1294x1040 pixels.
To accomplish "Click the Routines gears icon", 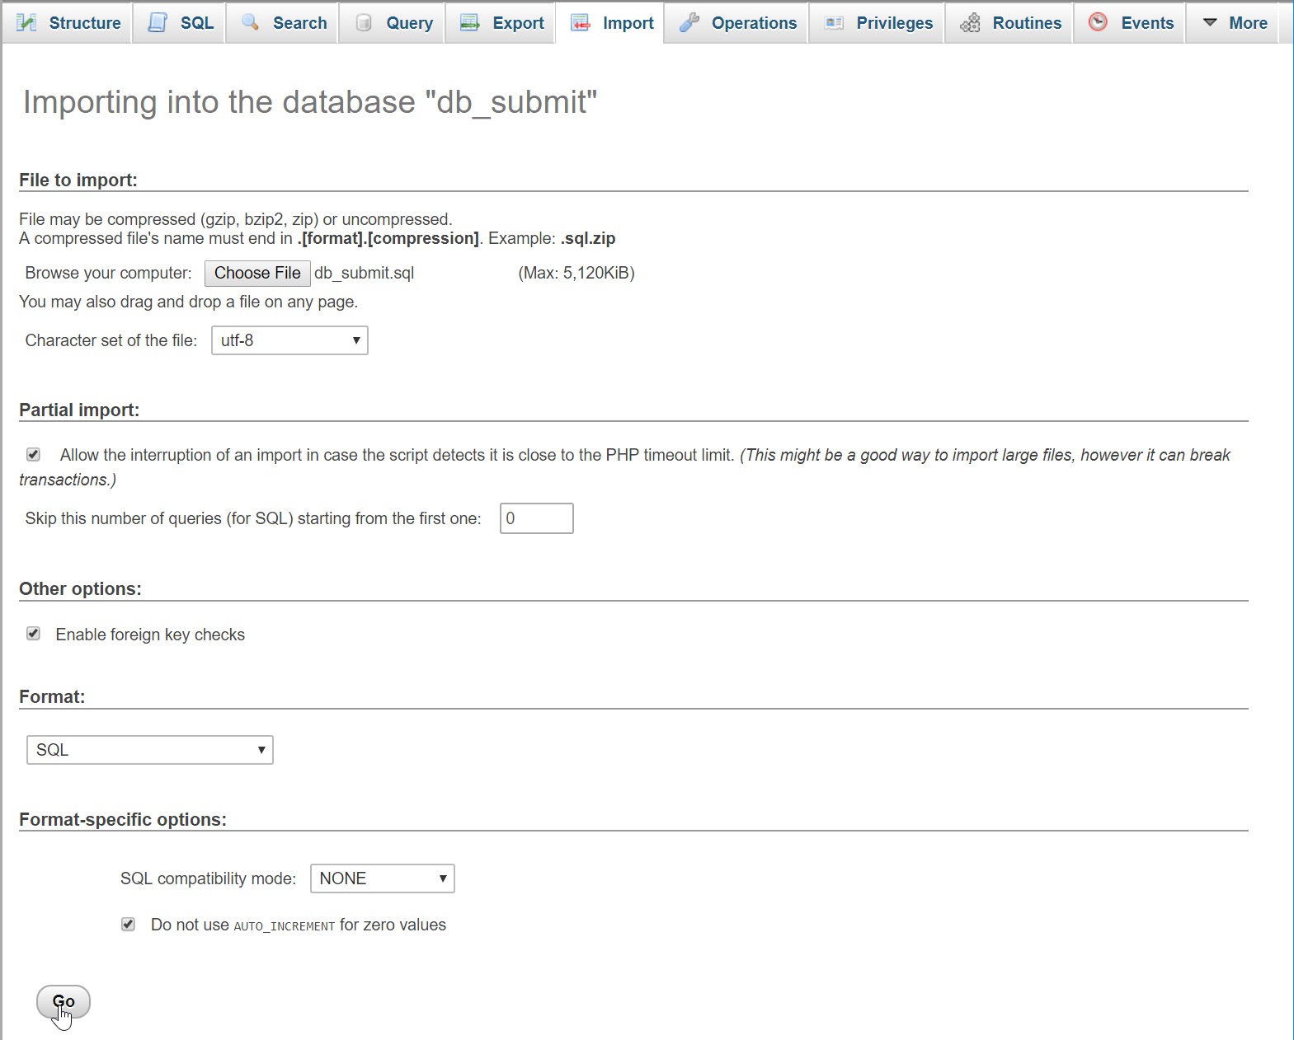I will pyautogui.click(x=970, y=23).
